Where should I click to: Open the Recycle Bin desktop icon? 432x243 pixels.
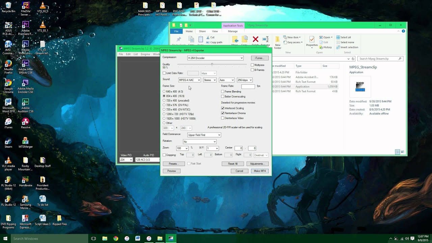click(x=8, y=7)
